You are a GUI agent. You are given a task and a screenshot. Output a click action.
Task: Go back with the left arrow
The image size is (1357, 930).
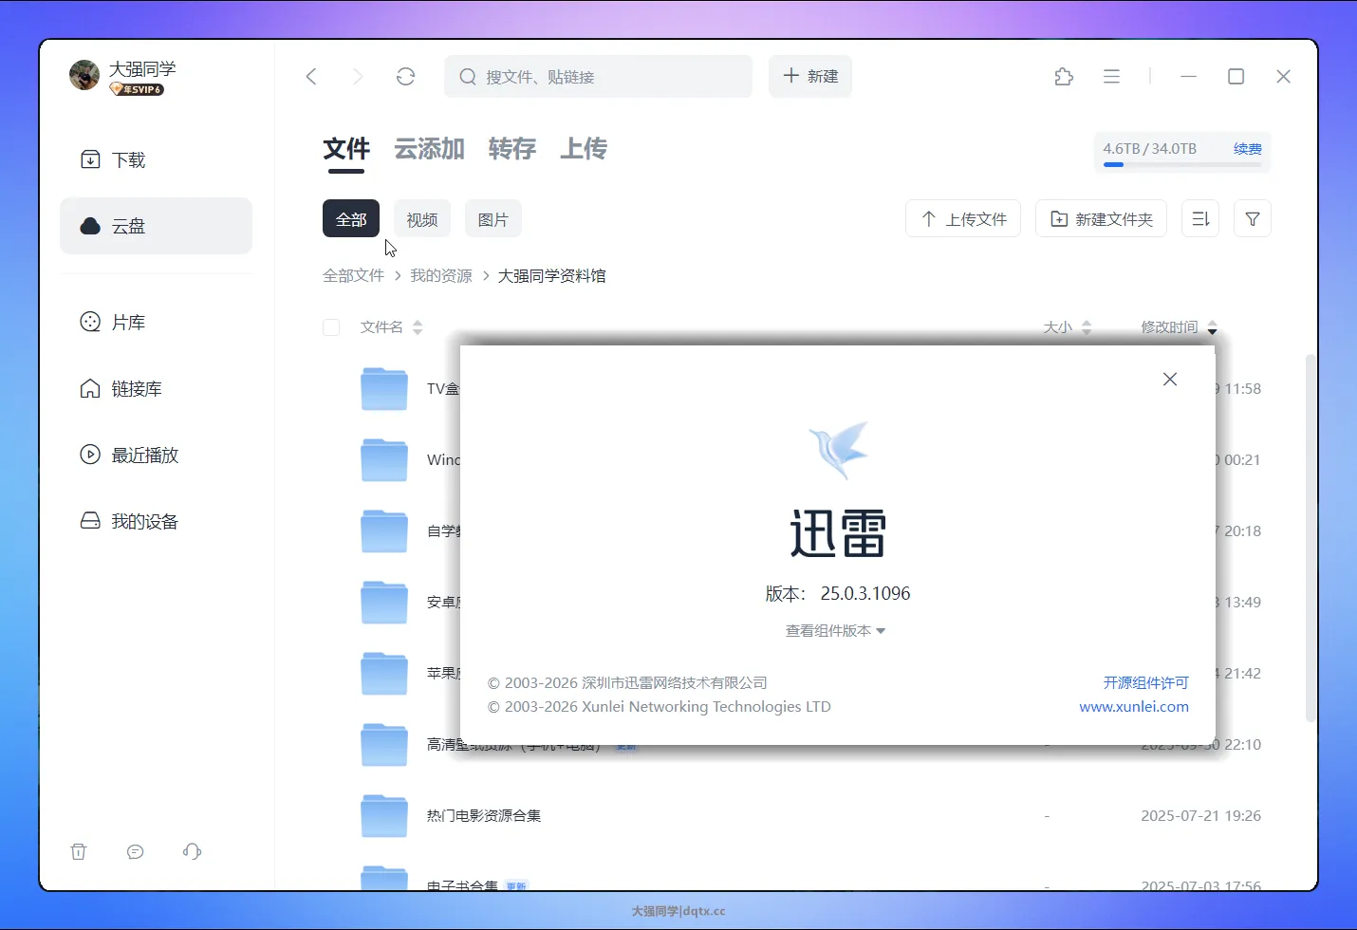pos(311,77)
